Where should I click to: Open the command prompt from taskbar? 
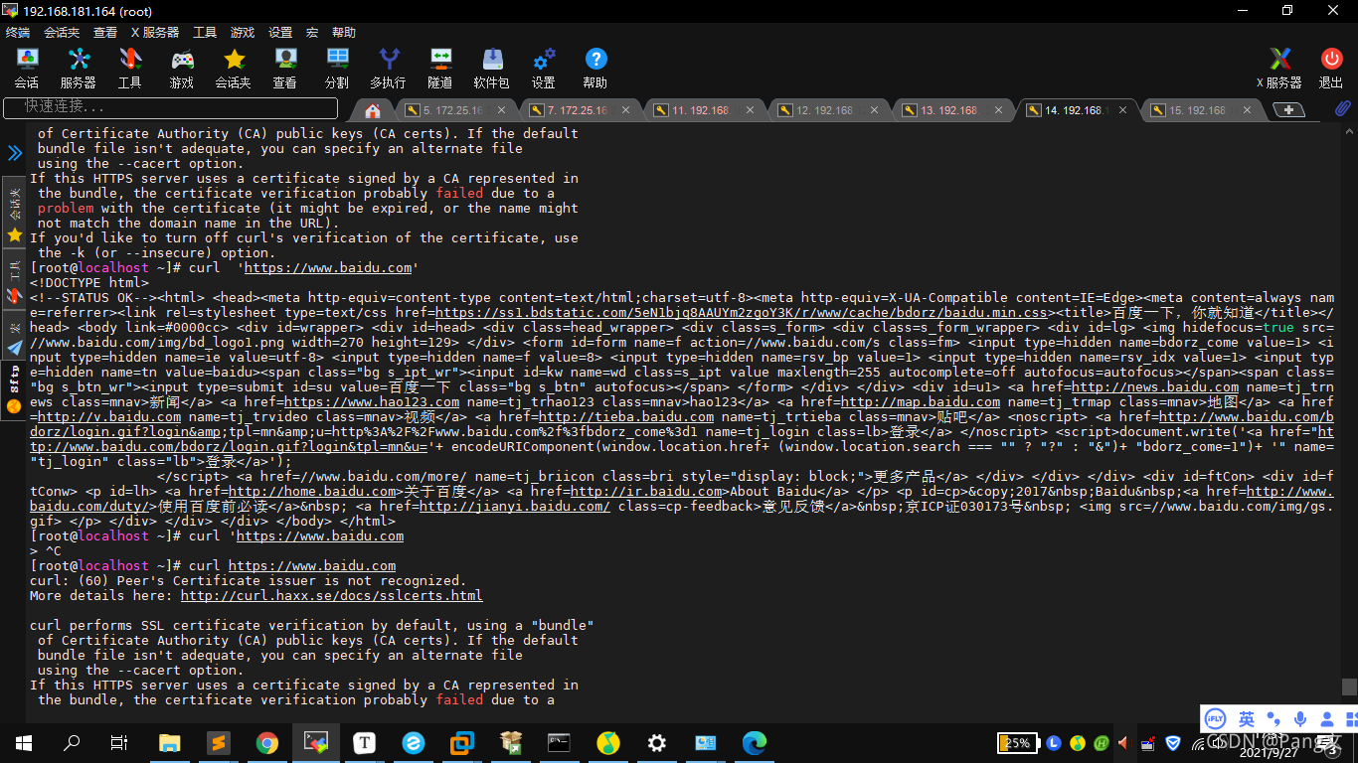[560, 742]
